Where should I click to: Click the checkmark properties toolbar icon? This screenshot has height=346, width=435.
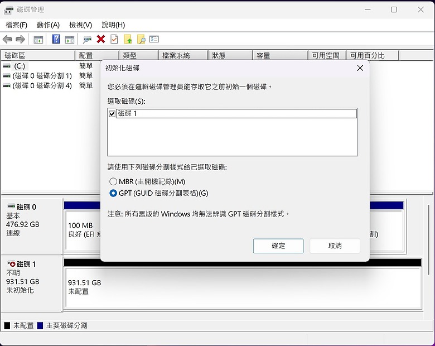pyautogui.click(x=114, y=39)
